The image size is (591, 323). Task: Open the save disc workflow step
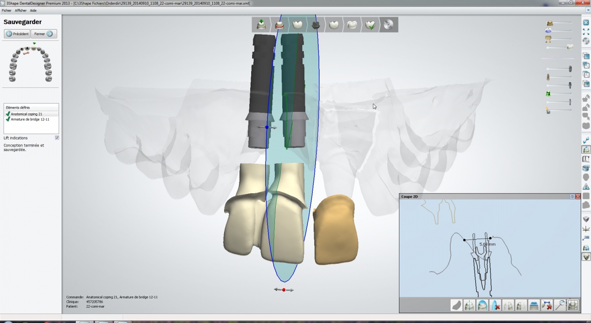(389, 25)
